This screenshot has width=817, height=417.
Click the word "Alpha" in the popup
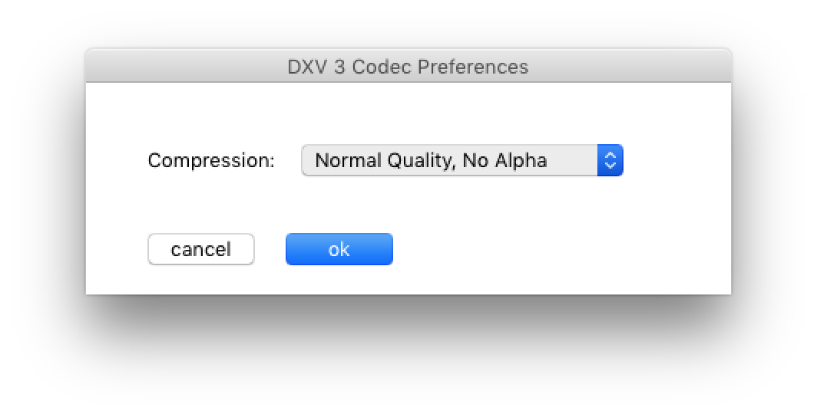tap(524, 160)
